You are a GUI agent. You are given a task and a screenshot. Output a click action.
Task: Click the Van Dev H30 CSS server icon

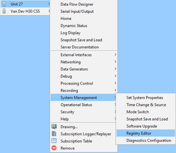4,11
